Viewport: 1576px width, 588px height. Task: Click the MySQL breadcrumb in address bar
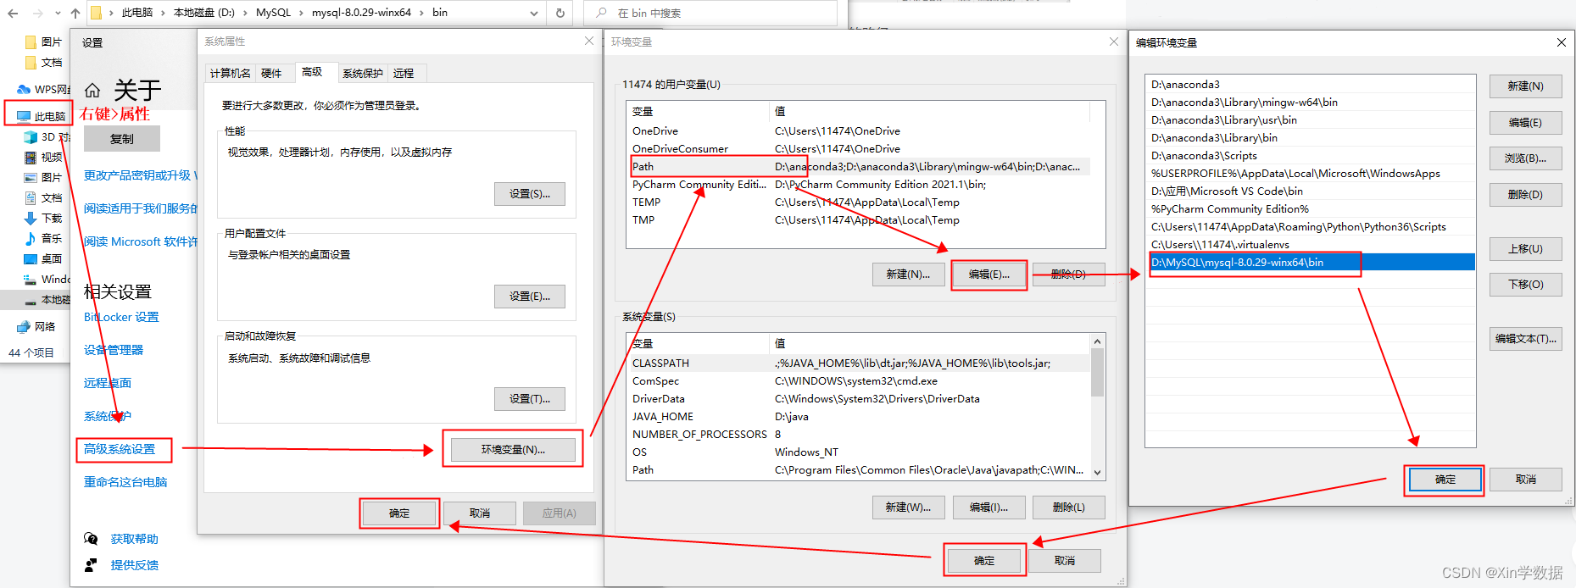273,13
